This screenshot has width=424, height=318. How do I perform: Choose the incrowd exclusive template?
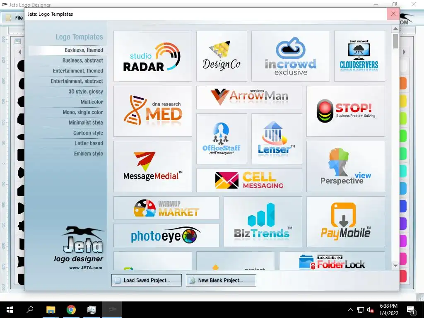[291, 56]
